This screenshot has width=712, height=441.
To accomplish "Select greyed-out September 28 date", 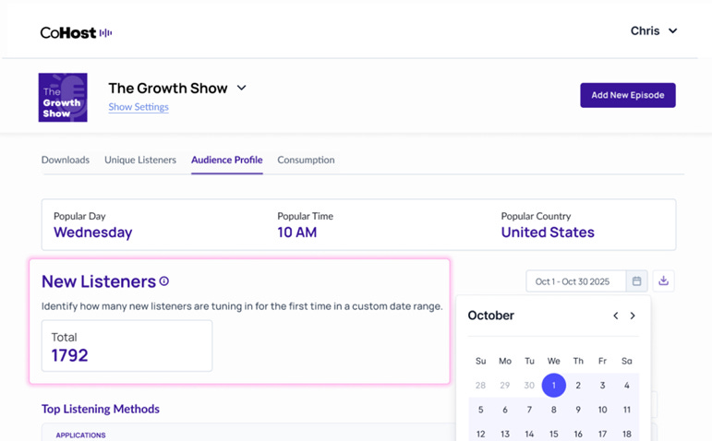I will pos(480,386).
